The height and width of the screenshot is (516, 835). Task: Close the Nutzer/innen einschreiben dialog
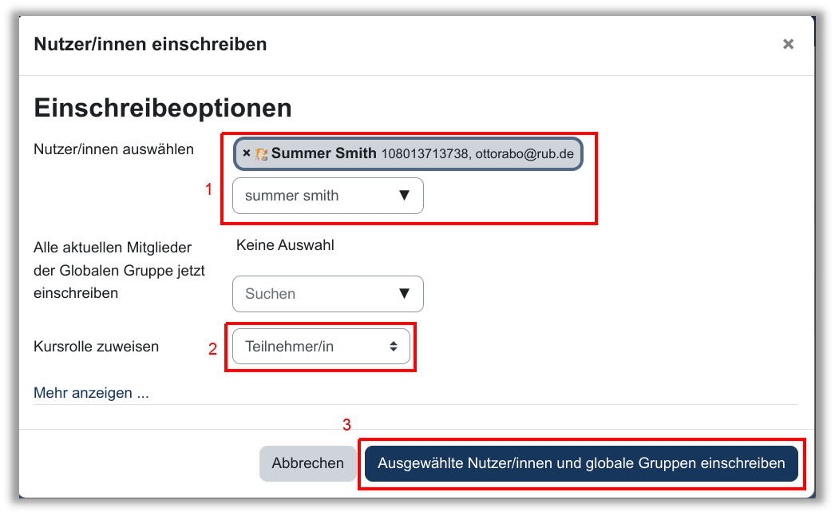click(x=788, y=45)
